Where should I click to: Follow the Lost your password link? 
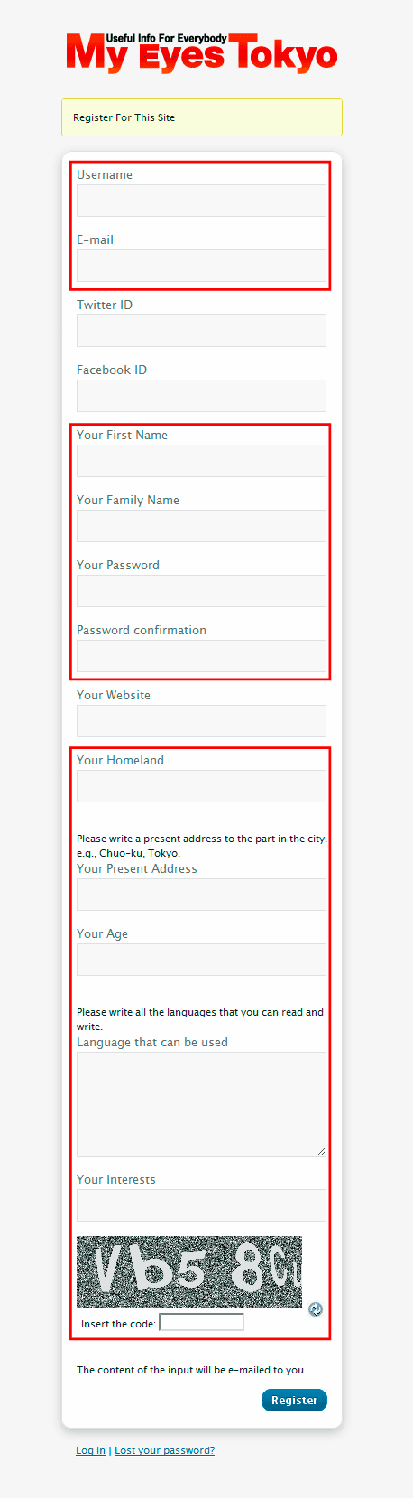click(164, 1450)
